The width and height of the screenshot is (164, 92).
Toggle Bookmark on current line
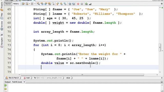click(65, 4)
